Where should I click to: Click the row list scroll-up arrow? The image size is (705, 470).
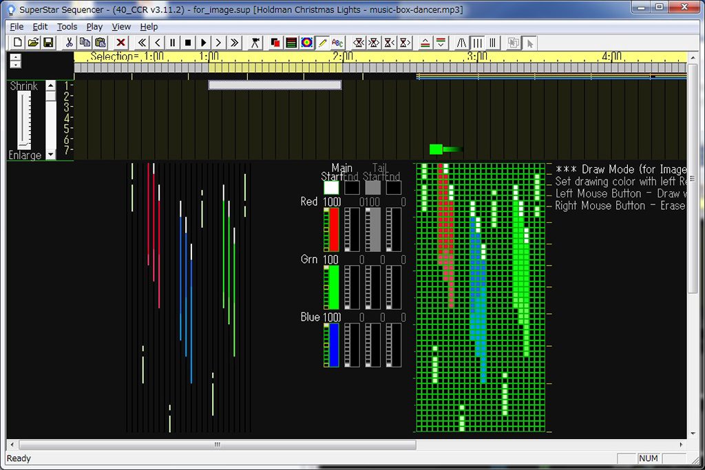[x=51, y=86]
